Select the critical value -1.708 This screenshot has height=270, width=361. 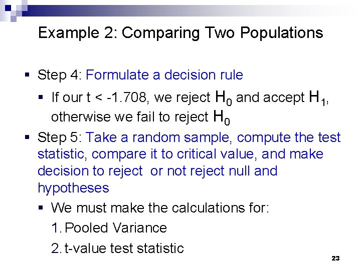coord(126,97)
